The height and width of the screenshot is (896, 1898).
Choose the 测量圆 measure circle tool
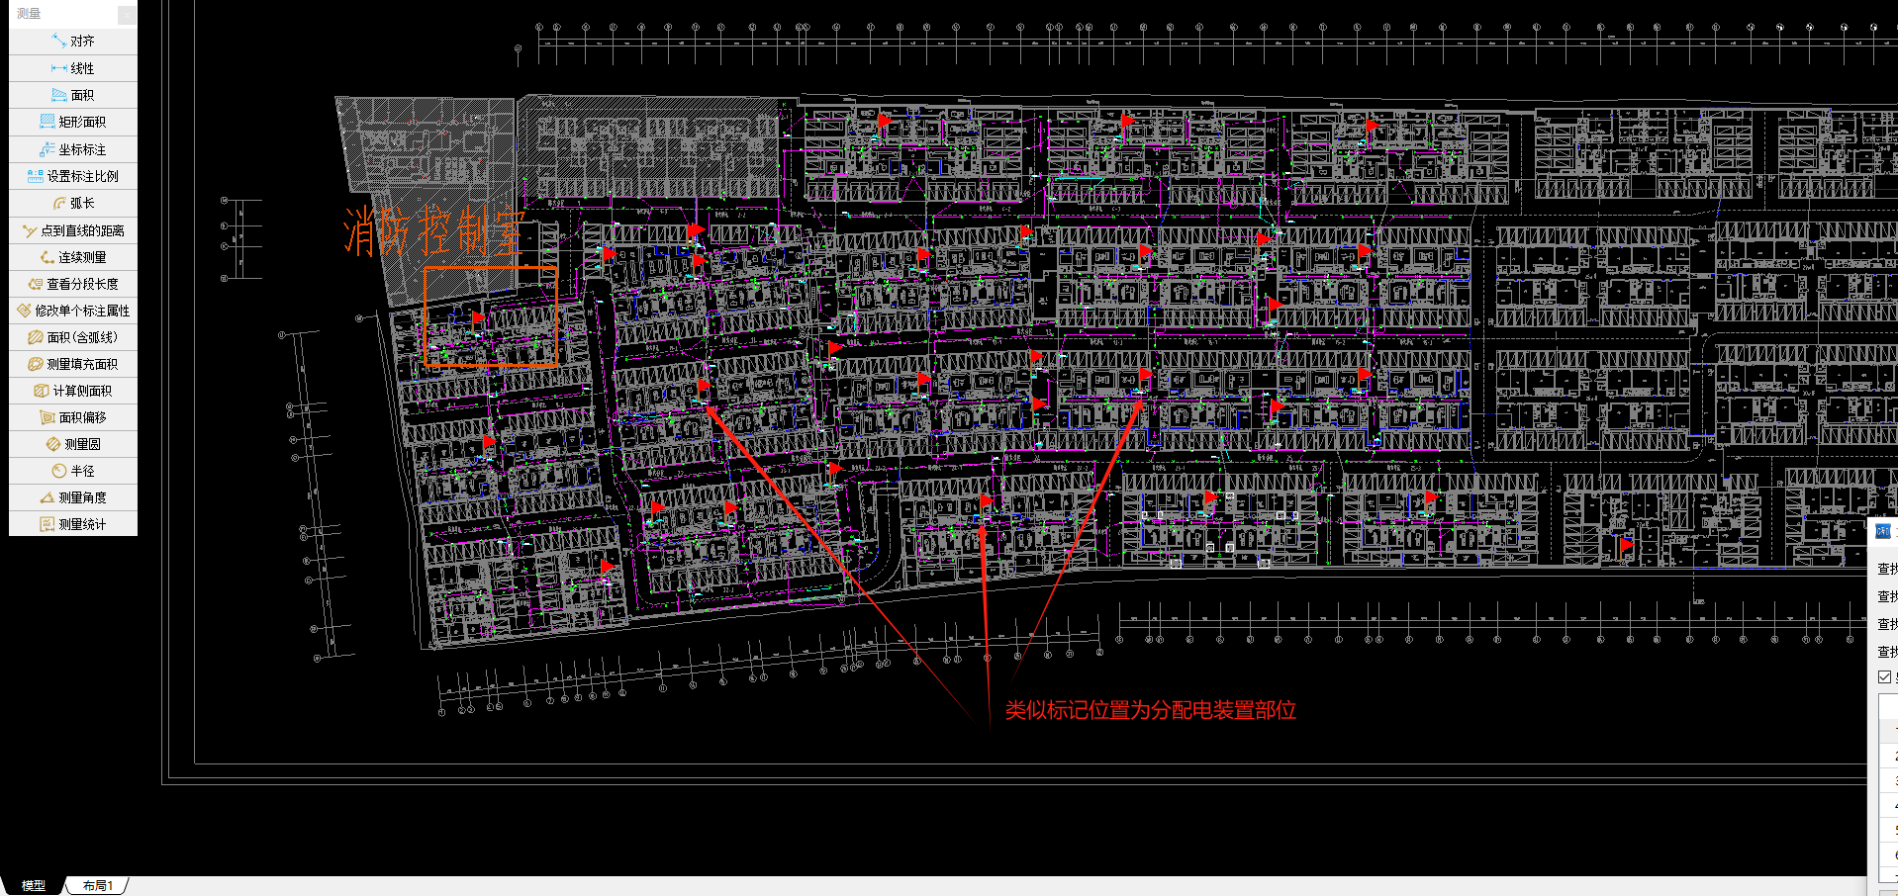coord(73,444)
